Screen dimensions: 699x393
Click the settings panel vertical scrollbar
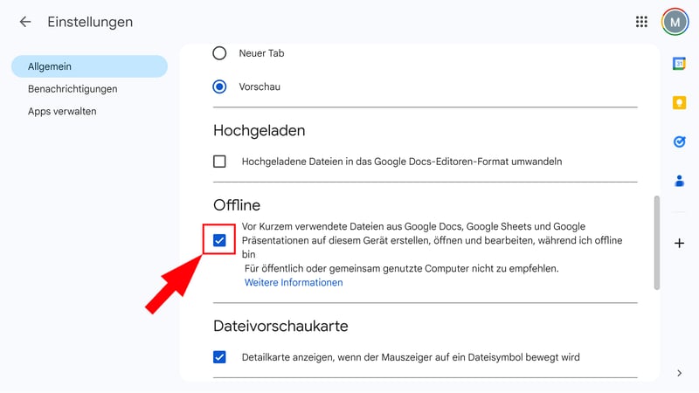point(655,242)
